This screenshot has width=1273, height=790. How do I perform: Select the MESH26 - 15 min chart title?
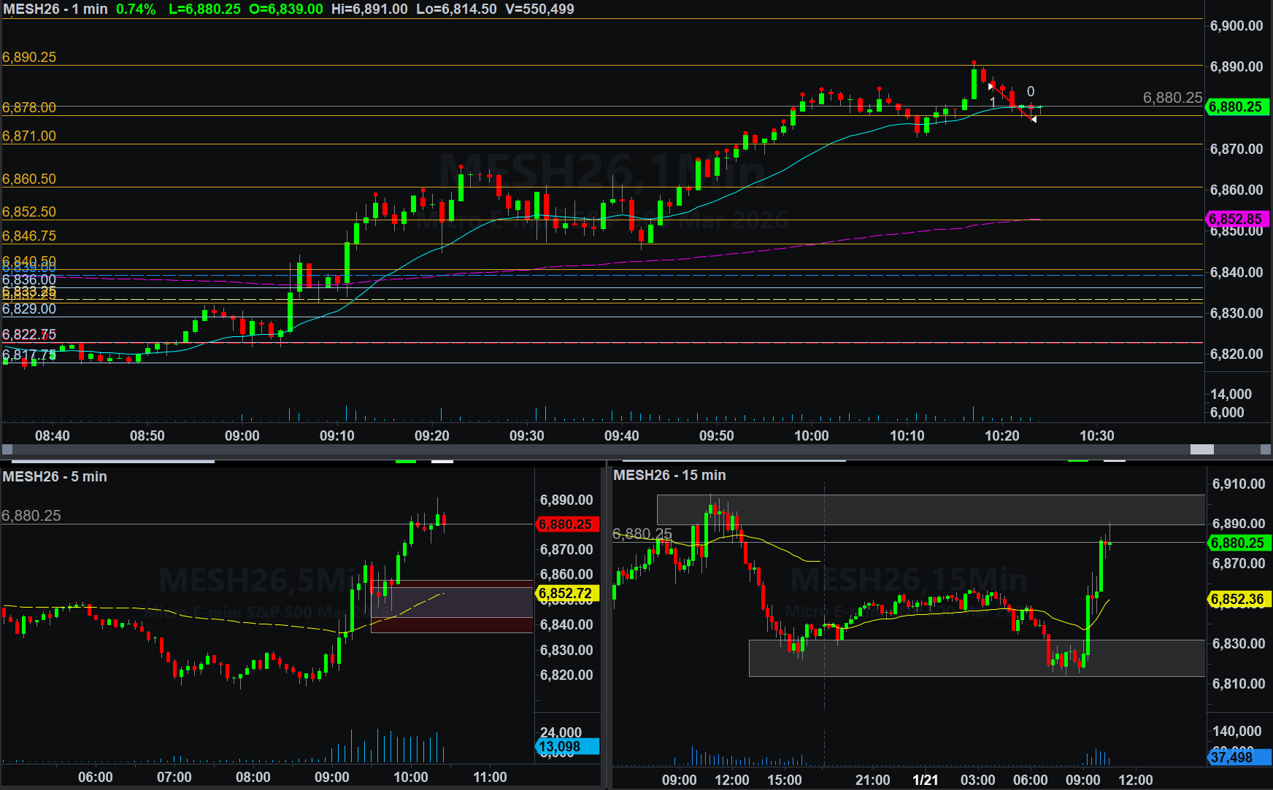[669, 475]
